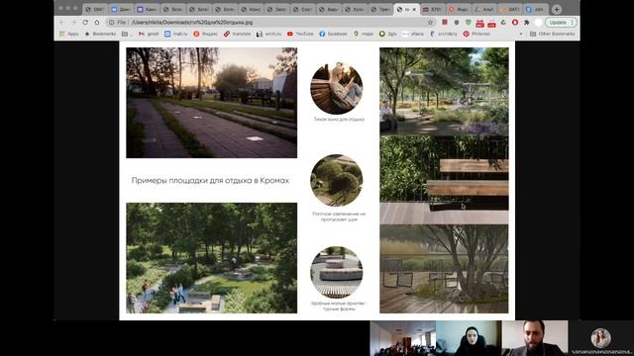This screenshot has width=634, height=356.
Task: Select the woman in dark headscarf video tile
Action: pyautogui.click(x=469, y=338)
